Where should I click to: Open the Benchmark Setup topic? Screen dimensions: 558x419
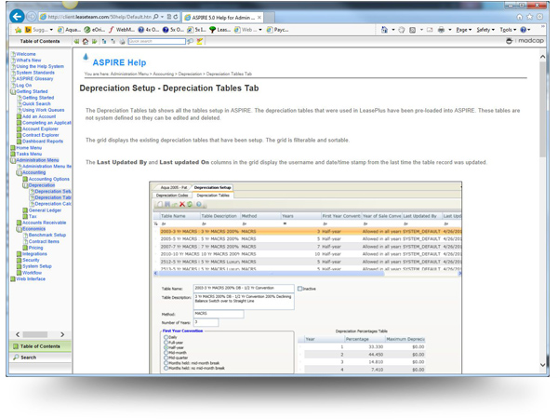[x=47, y=236]
